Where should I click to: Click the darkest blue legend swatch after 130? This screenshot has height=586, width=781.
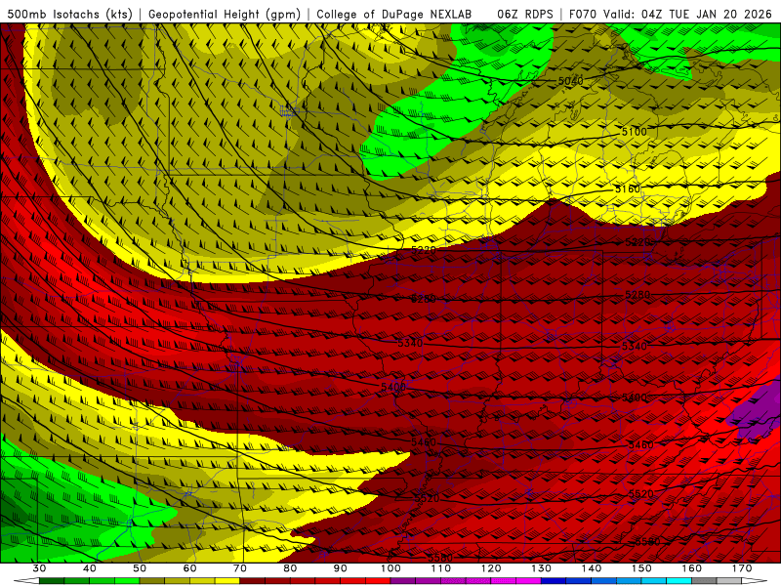[554, 581]
